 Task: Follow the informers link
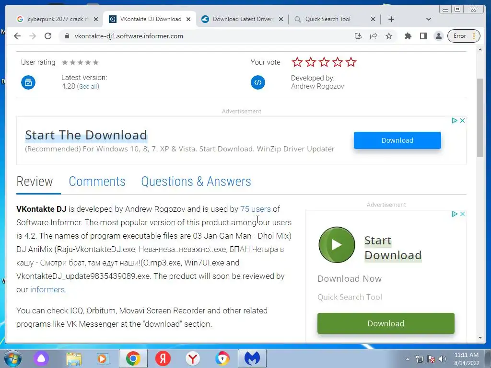click(47, 289)
